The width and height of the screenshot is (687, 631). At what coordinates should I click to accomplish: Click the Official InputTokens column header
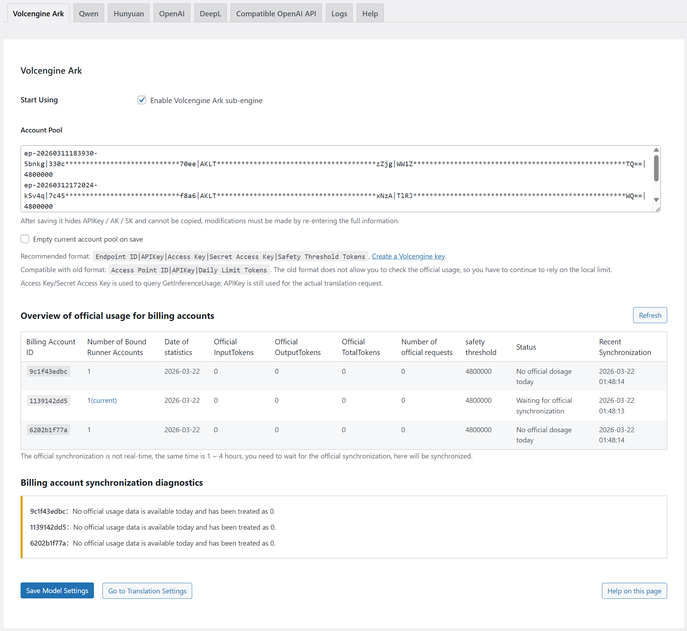(x=234, y=347)
